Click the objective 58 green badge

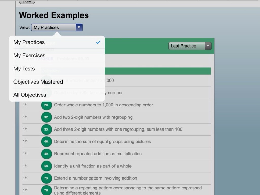(46, 166)
